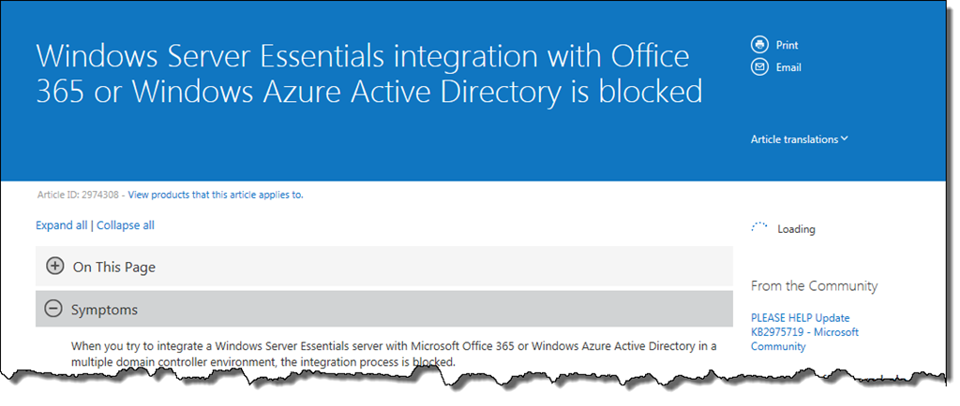Select the Print text link
This screenshot has height=406, width=960.
click(787, 45)
